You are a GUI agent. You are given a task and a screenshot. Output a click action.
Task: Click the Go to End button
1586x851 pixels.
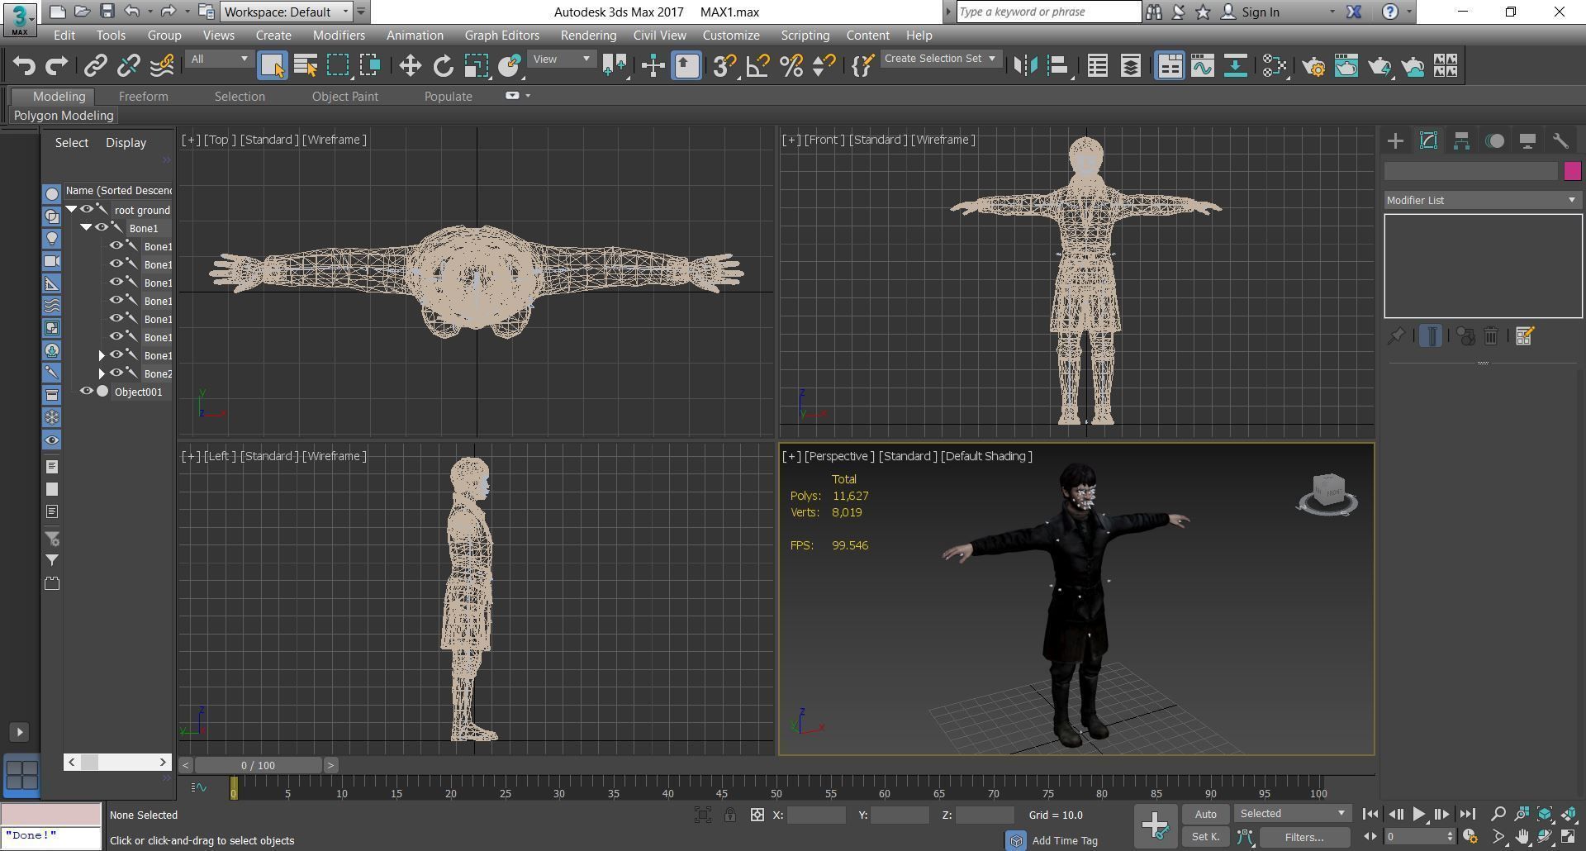click(1467, 814)
